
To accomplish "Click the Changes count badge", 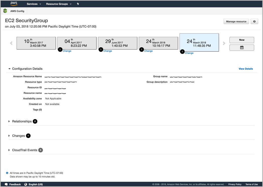I will [x=28, y=136].
